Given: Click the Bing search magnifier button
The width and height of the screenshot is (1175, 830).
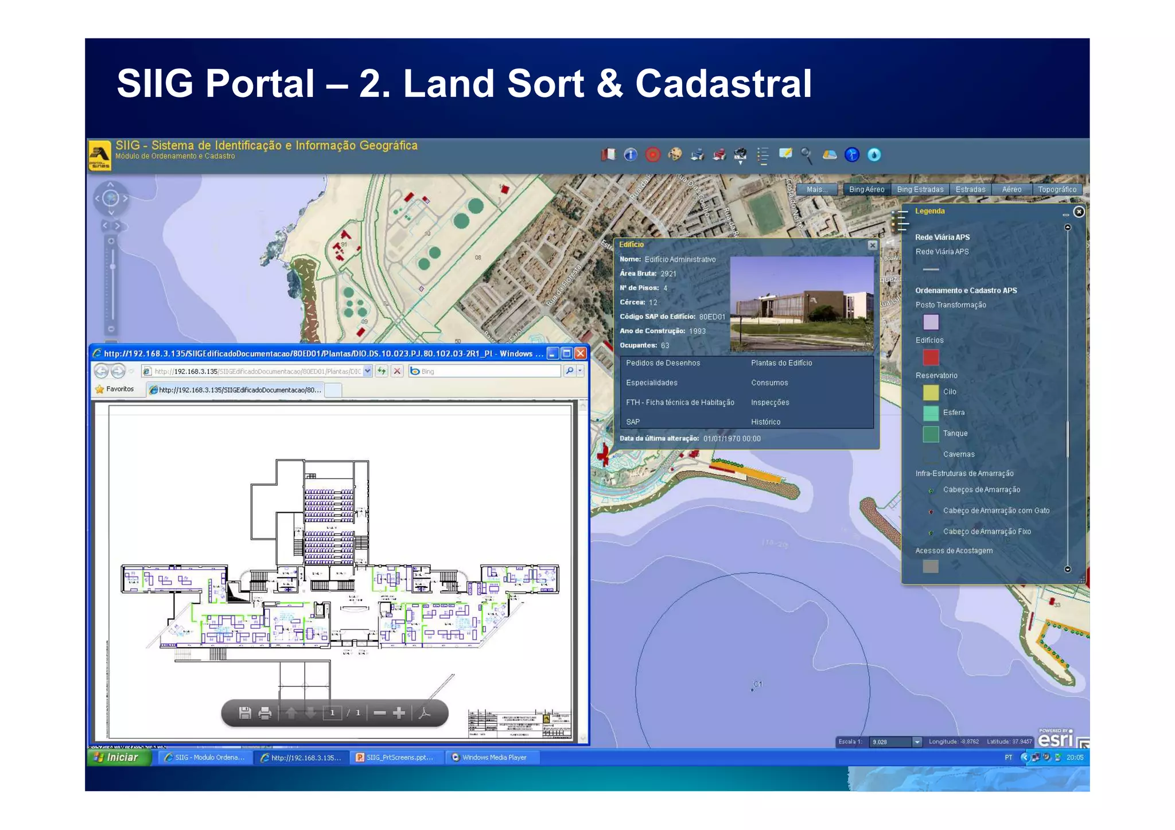Looking at the screenshot, I should coord(570,371).
